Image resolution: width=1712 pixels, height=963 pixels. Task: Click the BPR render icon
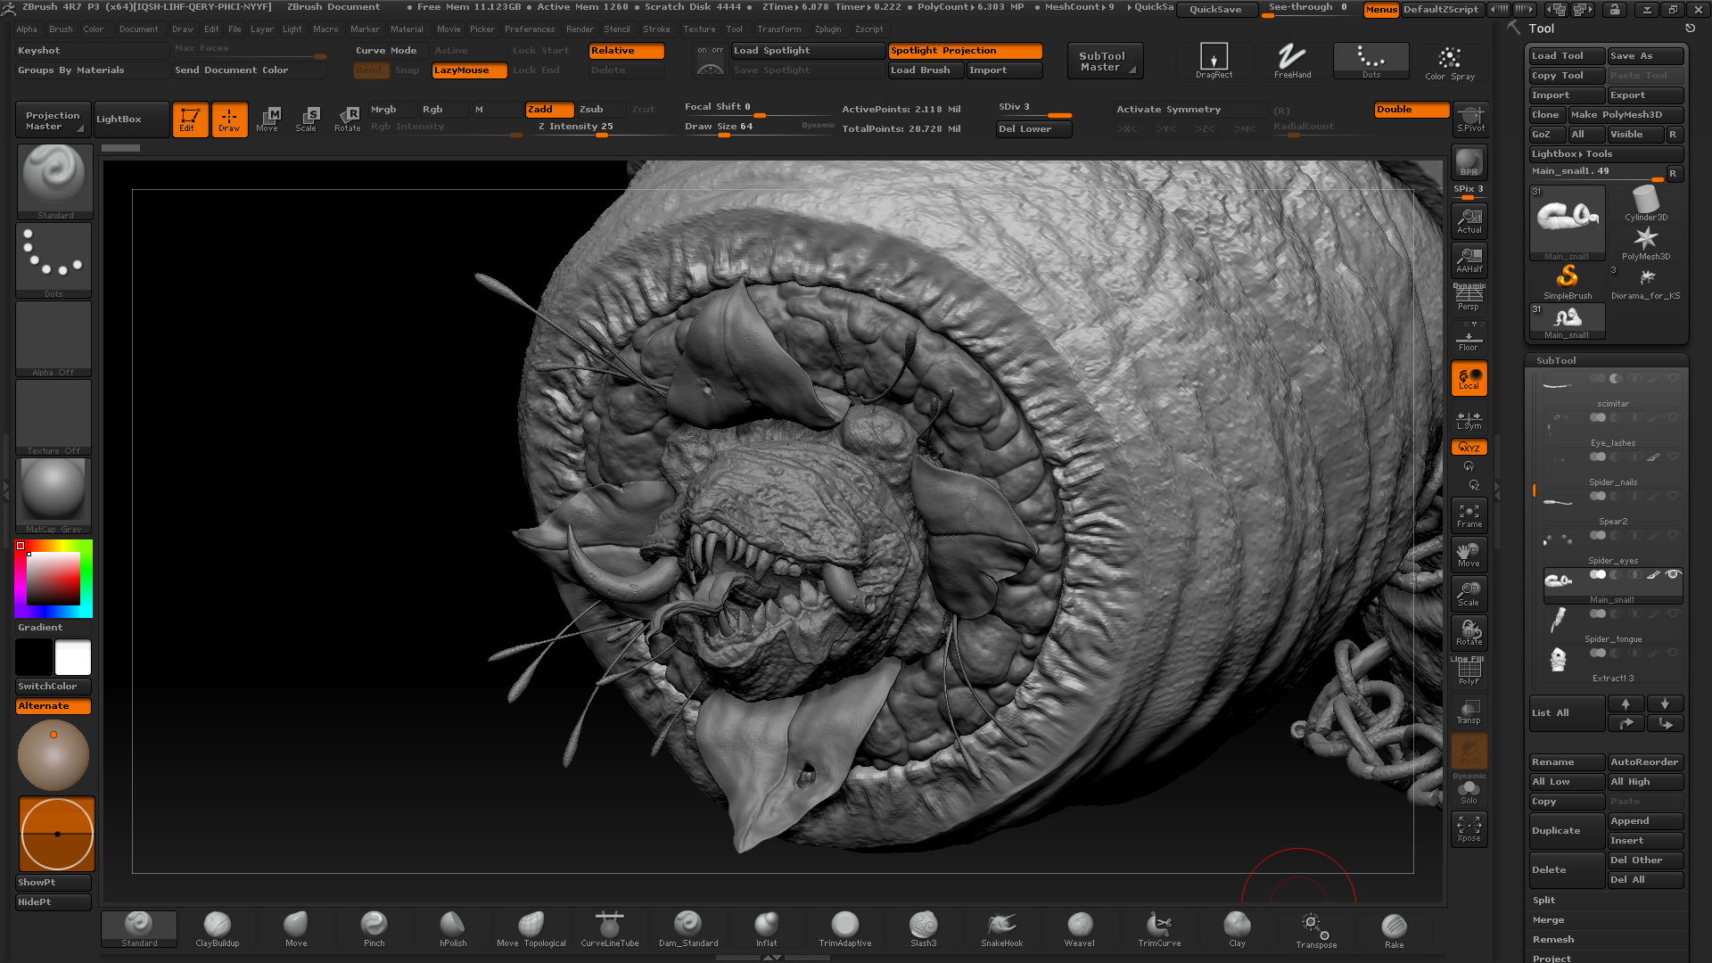tap(1469, 164)
